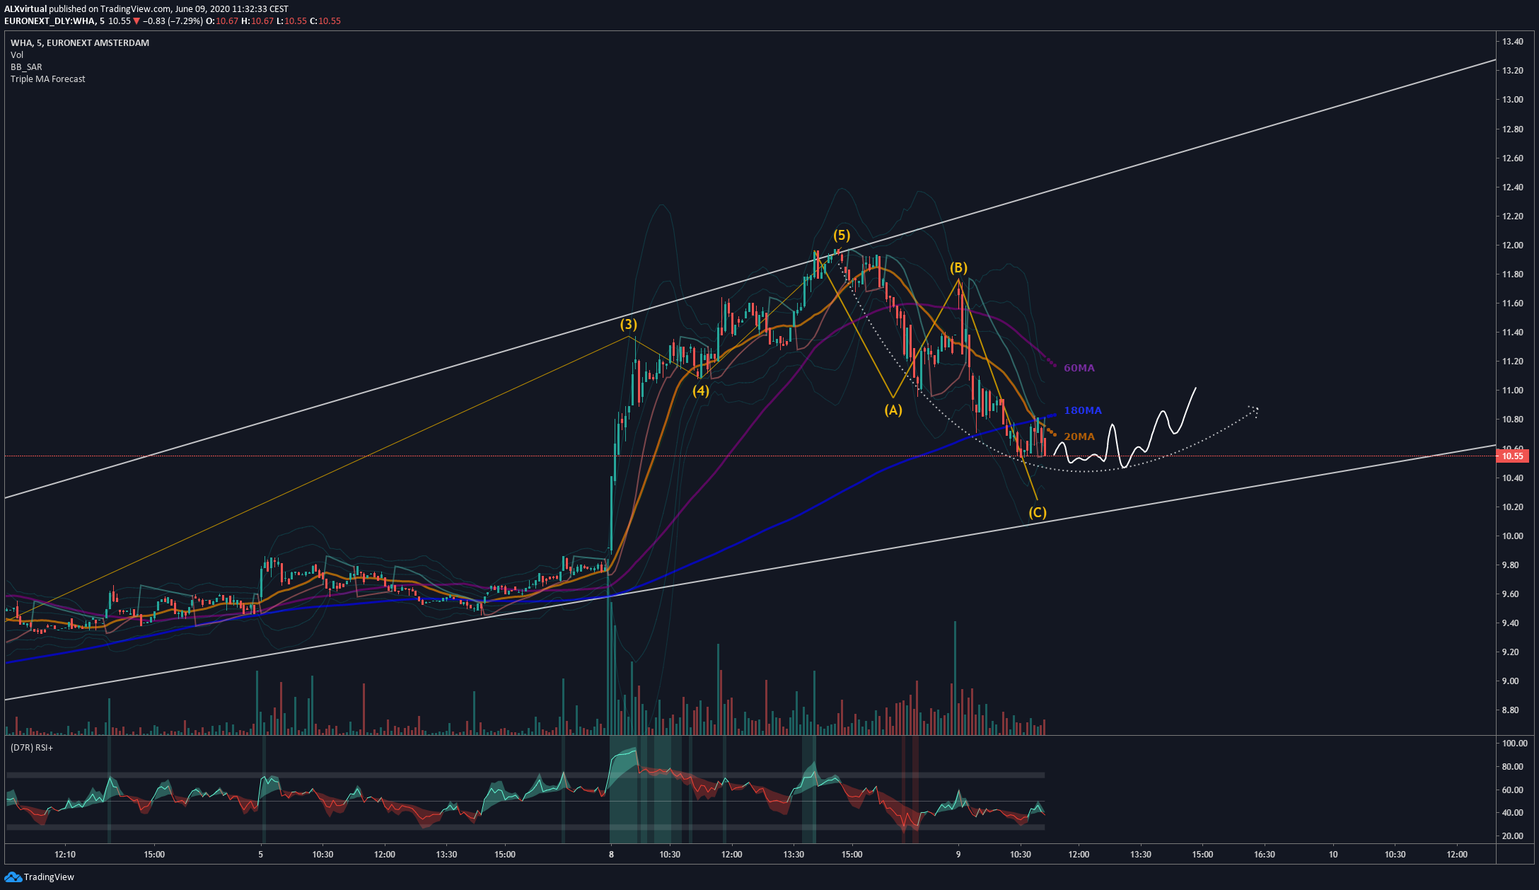Click the C:10.55 close value in header
Image resolution: width=1539 pixels, height=890 pixels.
(325, 21)
